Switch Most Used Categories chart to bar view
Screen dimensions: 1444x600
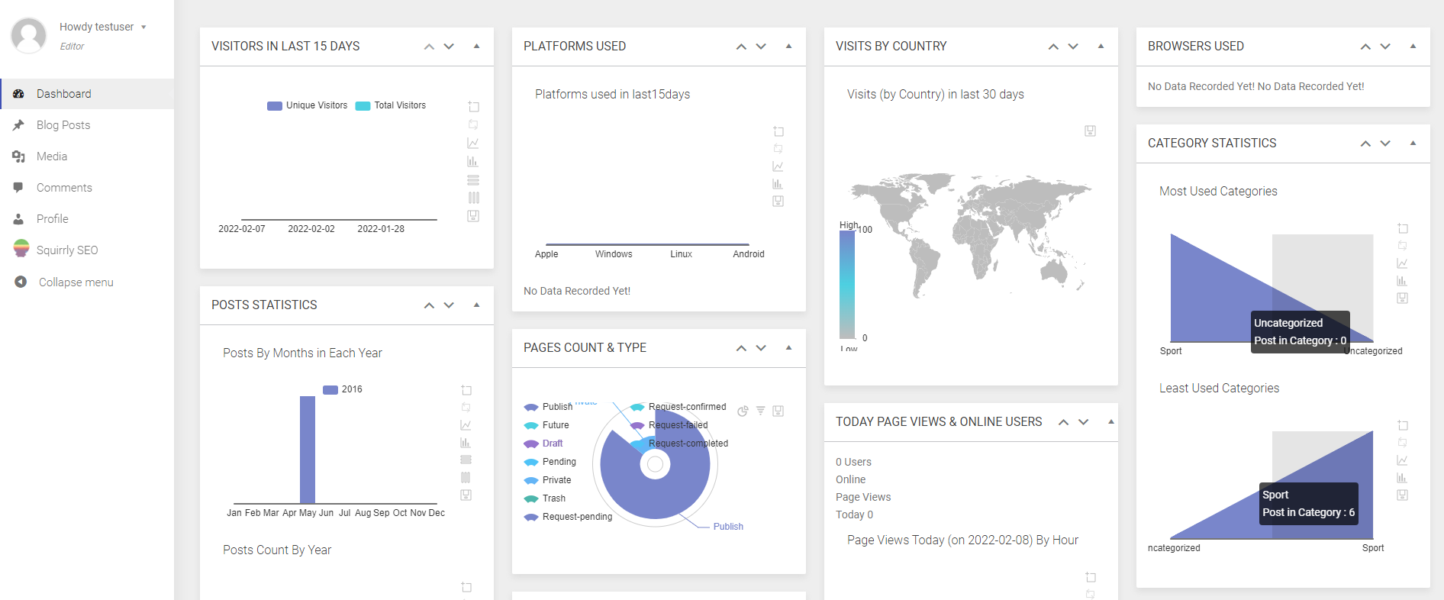point(1402,281)
